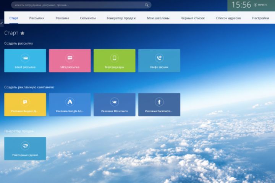Open the Черный список tab
Image resolution: width=275 pixels, height=183 pixels.
pyautogui.click(x=193, y=18)
